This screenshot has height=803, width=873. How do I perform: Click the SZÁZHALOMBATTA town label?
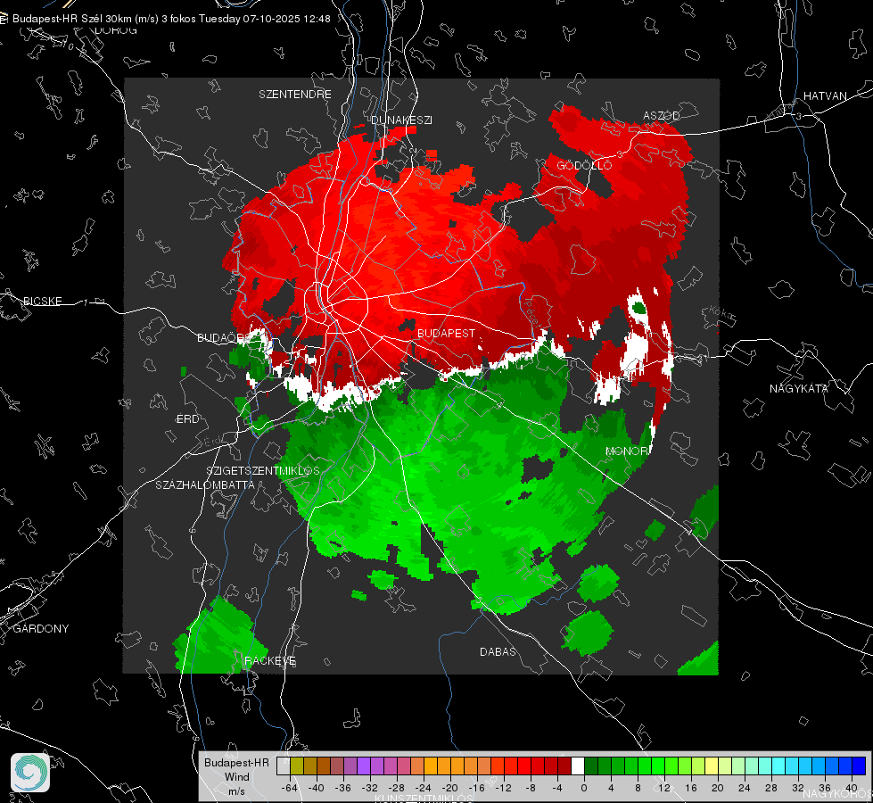205,484
